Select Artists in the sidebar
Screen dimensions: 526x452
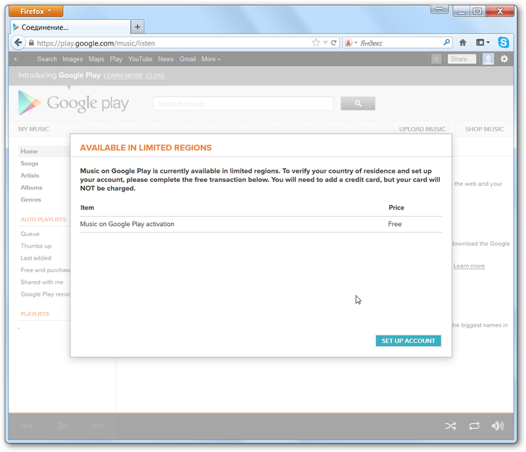[30, 175]
